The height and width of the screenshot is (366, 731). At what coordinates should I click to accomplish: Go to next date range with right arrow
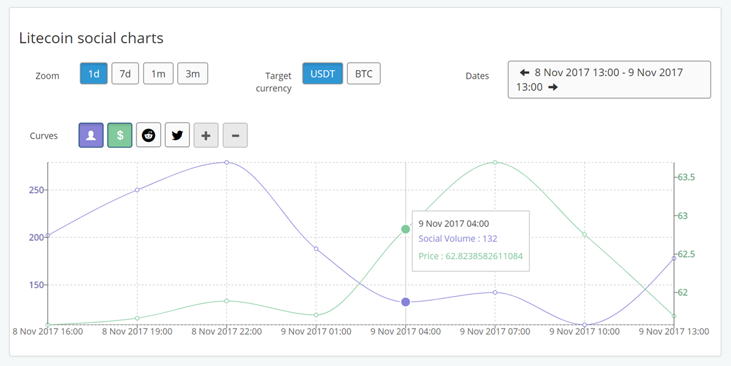click(553, 87)
